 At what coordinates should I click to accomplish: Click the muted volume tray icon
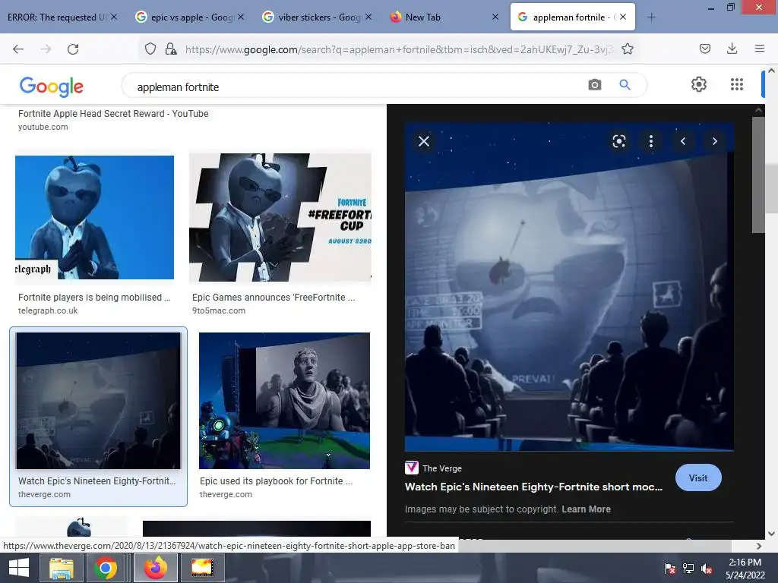[707, 569]
